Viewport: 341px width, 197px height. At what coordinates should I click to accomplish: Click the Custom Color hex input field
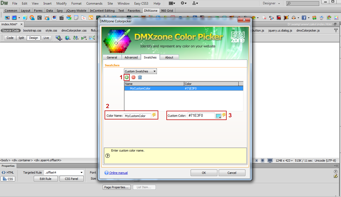[201, 116]
